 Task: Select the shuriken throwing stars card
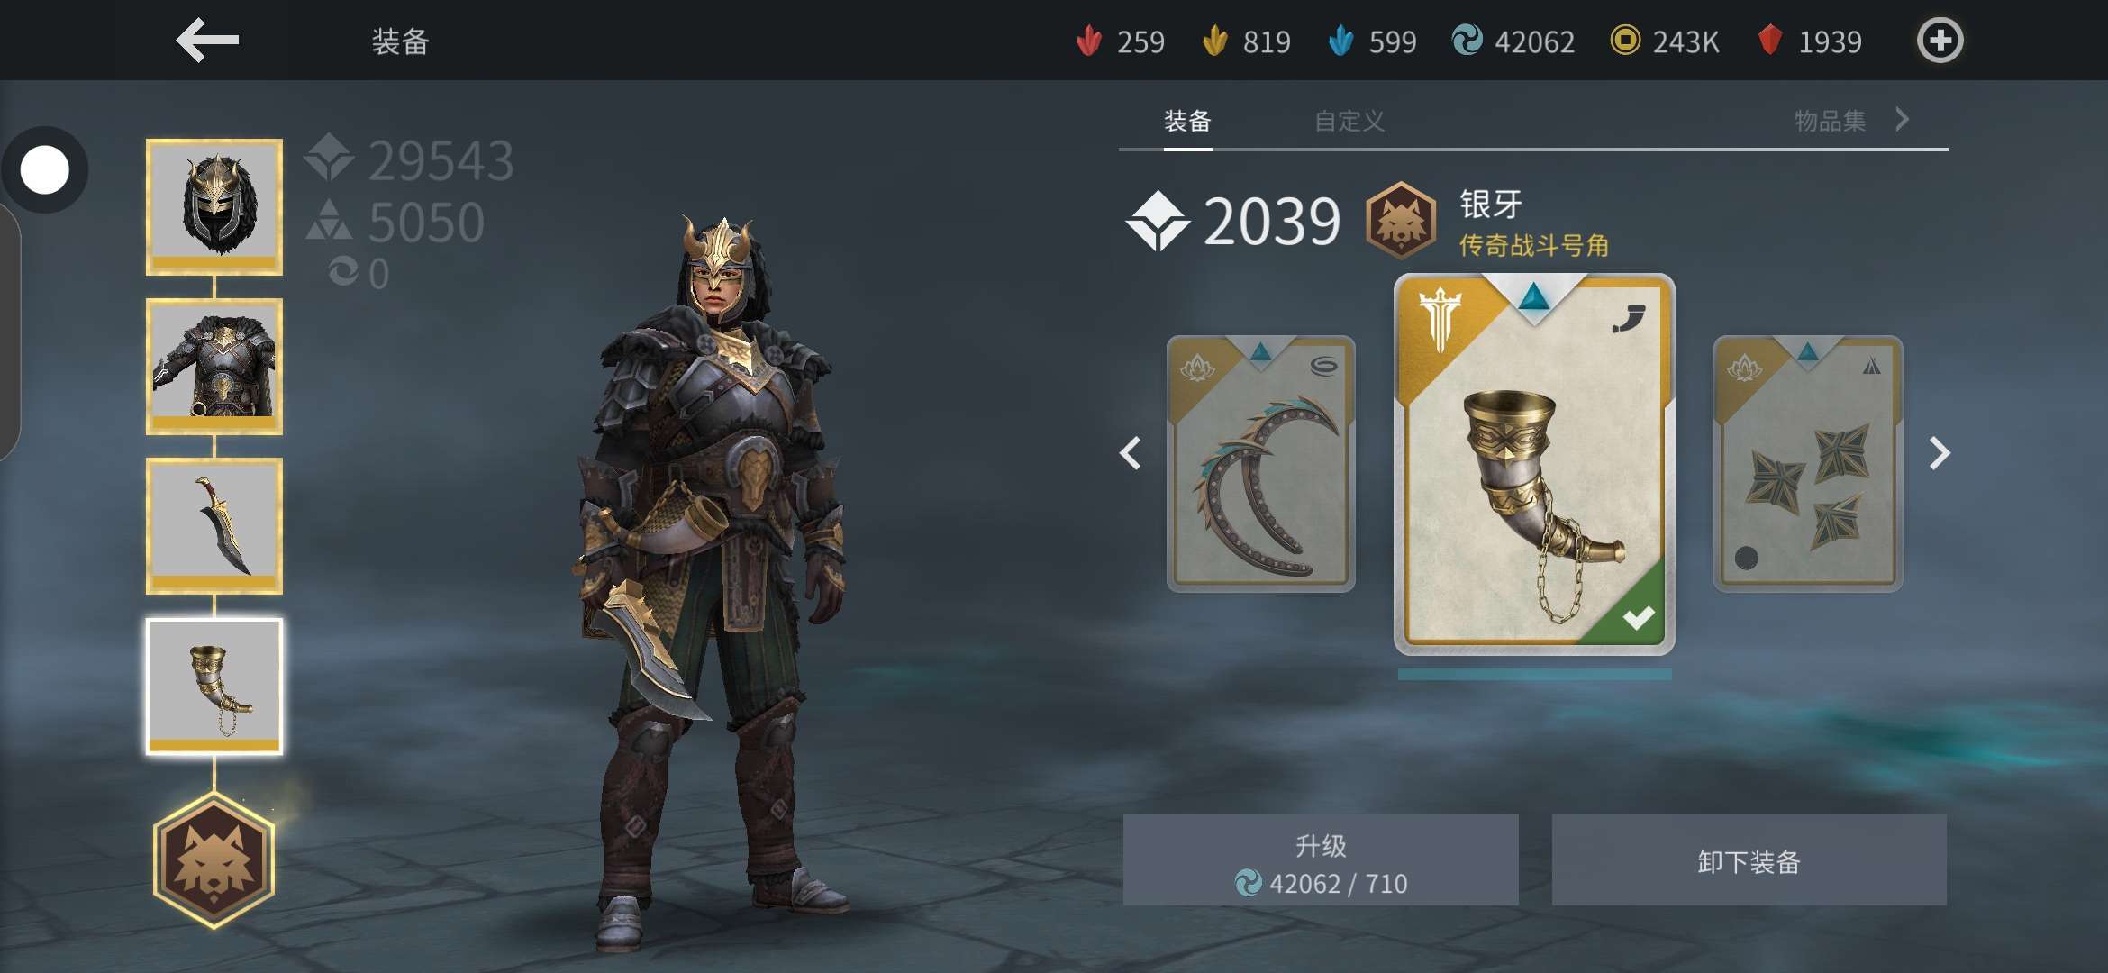[1808, 464]
